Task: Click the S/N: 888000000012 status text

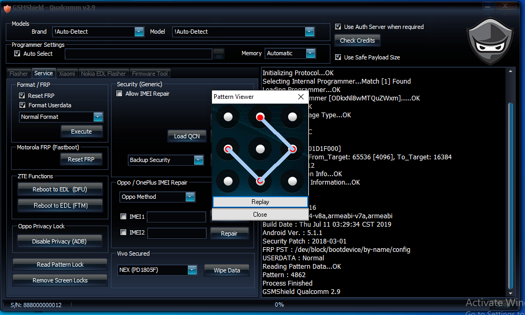Action: (36, 305)
